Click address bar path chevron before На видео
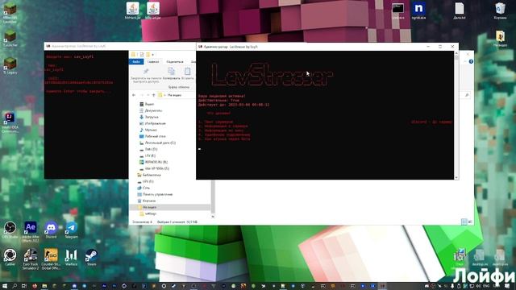This screenshot has height=290, width=516. [164, 95]
